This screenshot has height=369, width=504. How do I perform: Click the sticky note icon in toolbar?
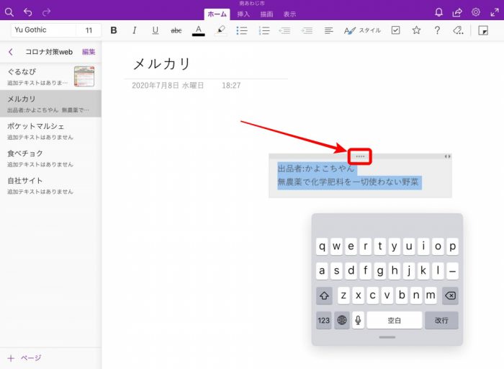[x=483, y=30]
